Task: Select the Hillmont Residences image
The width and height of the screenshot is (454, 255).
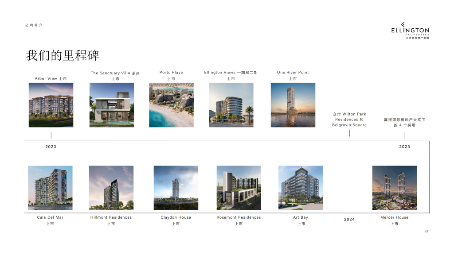Action: point(111,188)
